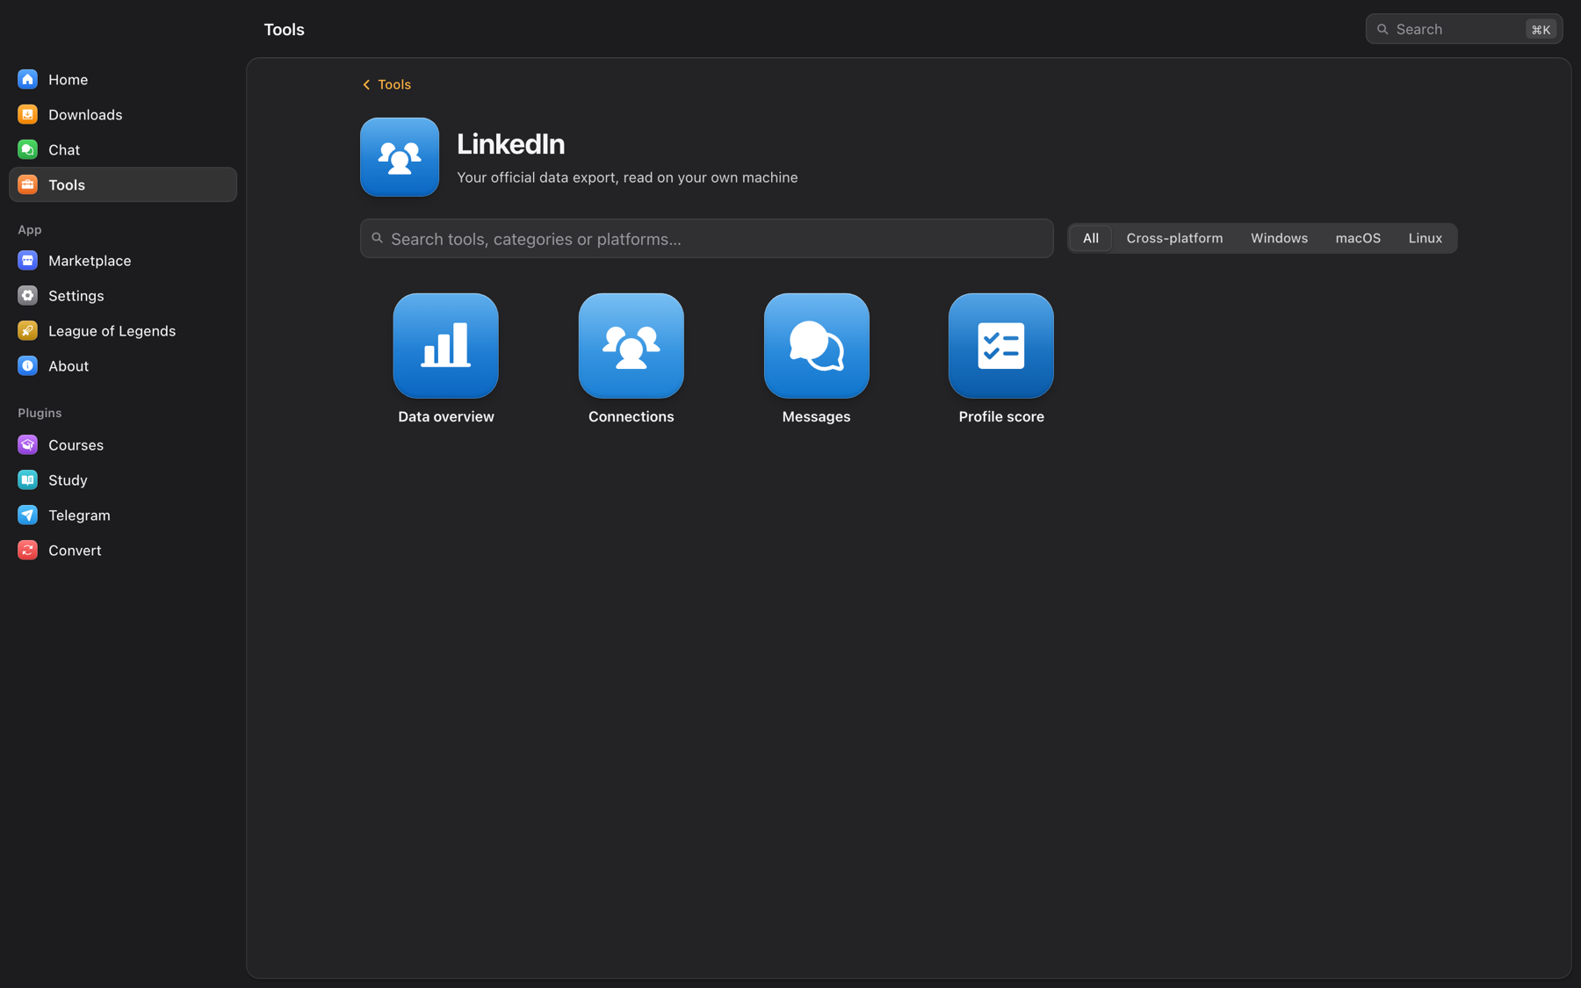Select the All platform filter

click(x=1091, y=238)
